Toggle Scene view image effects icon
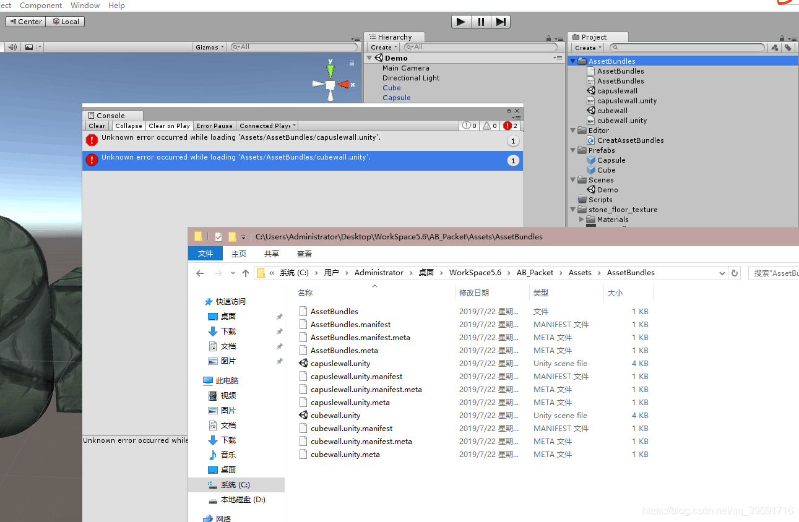 tap(29, 47)
